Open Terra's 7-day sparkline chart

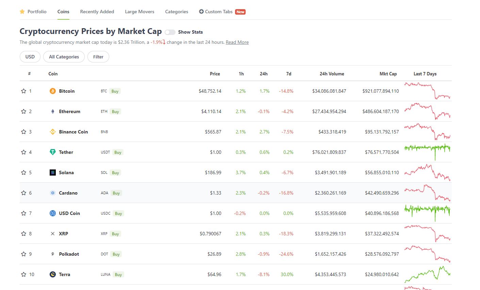click(427, 274)
